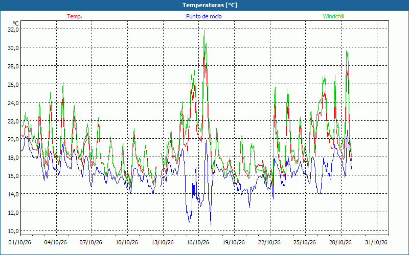
Task: Click the 22/10/26 date label
Action: 269,242
